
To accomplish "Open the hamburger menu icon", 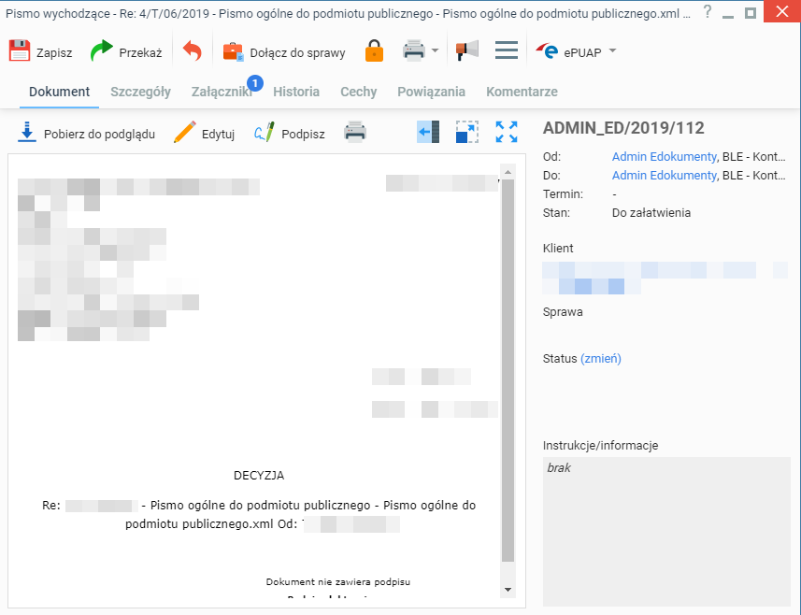I will pyautogui.click(x=507, y=50).
